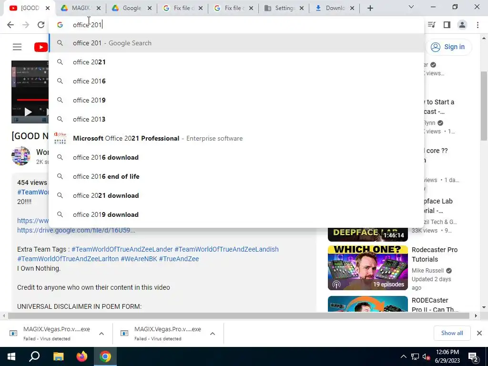Viewport: 488px width, 366px height.
Task: Open RODECaster Pro II video title
Action: tap(435, 305)
